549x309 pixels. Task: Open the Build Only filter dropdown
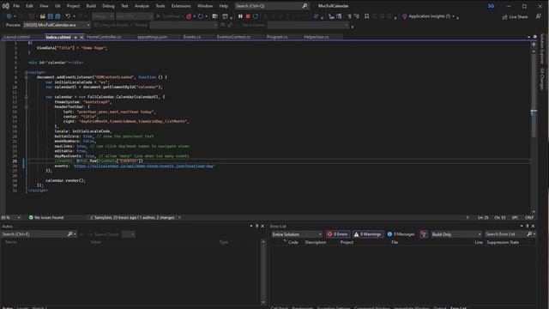pos(456,234)
